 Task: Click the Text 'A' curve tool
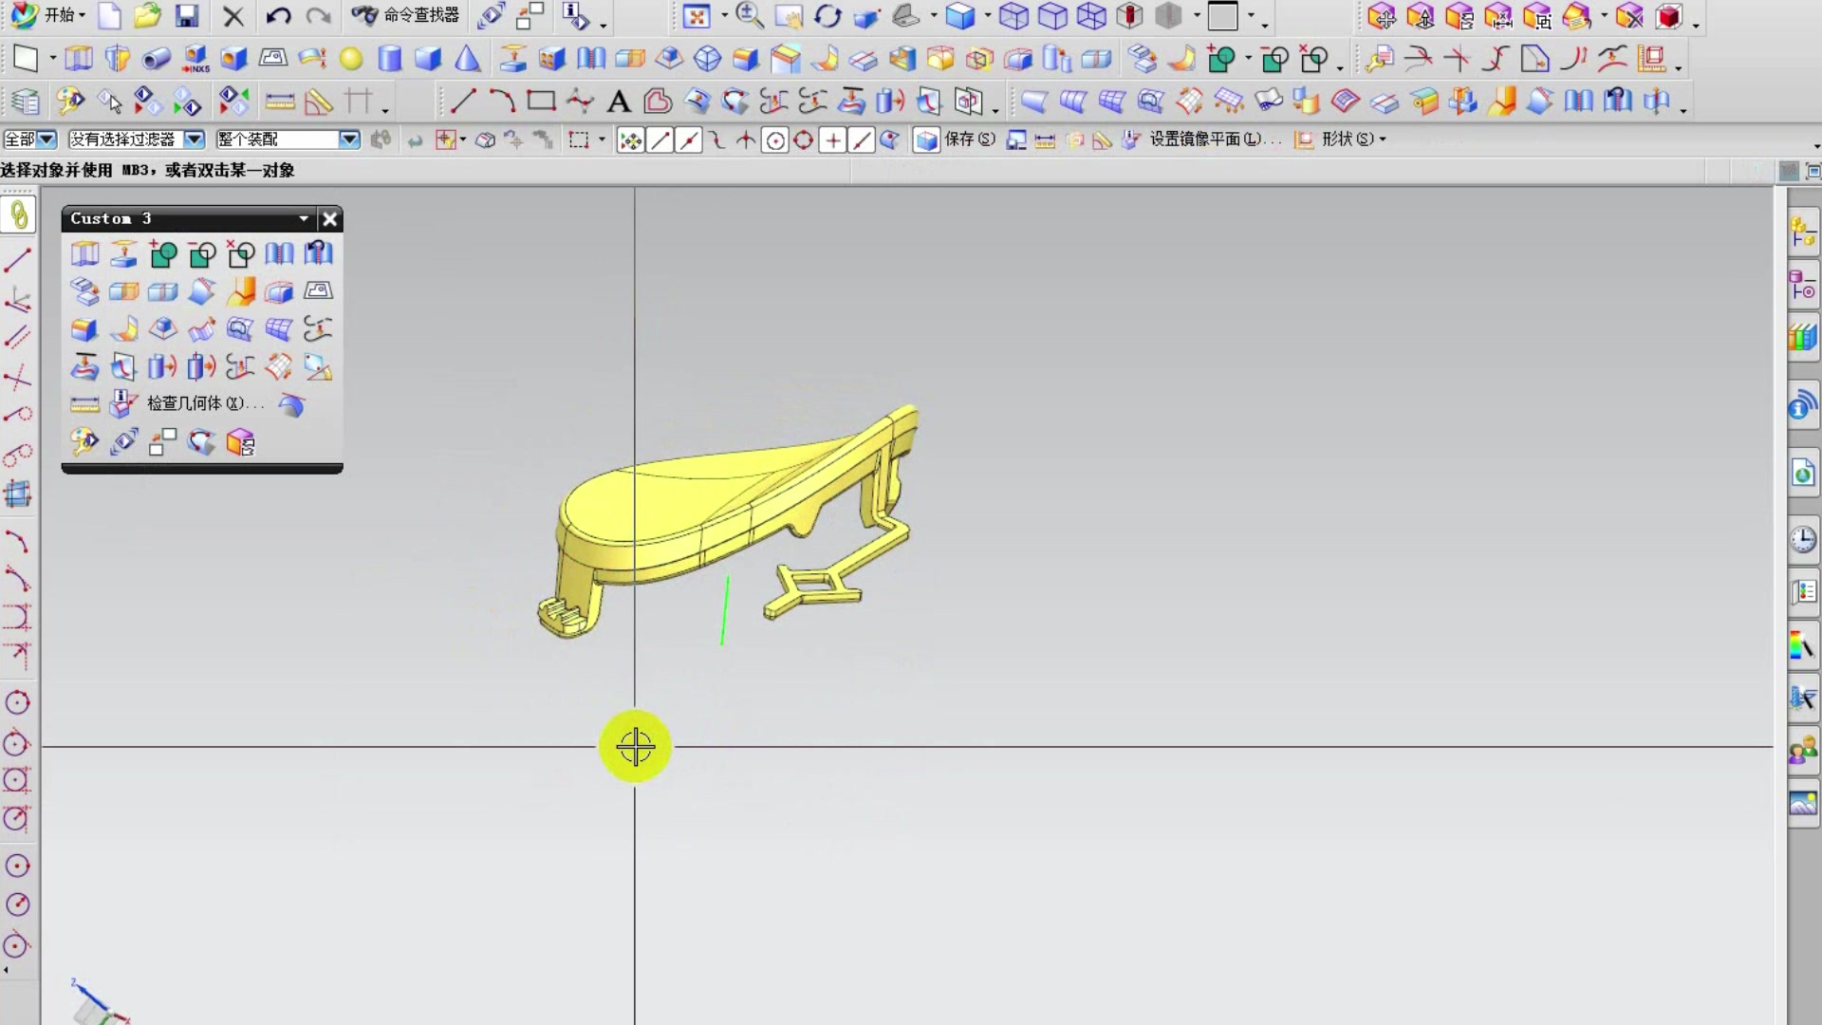point(619,102)
